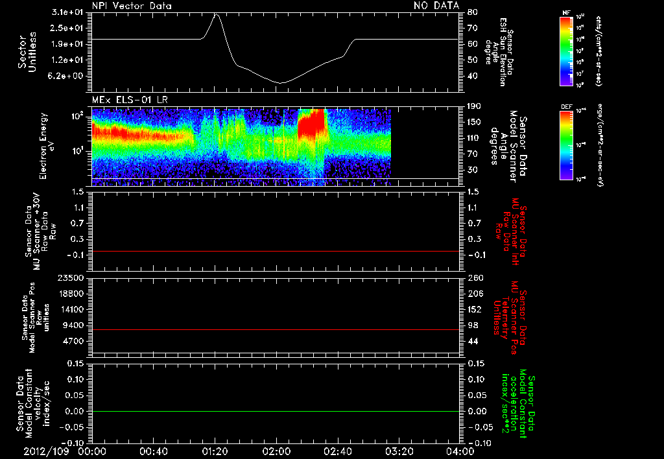The height and width of the screenshot is (459, 664).
Task: Click the 03:20 time axis label
Action: point(399,451)
